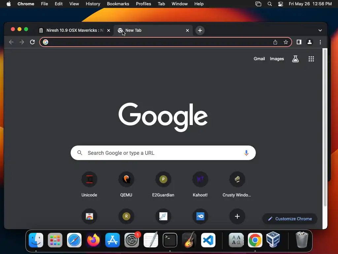This screenshot has height=254, width=338.
Task: Open the Edit menu
Action: [x=59, y=4]
